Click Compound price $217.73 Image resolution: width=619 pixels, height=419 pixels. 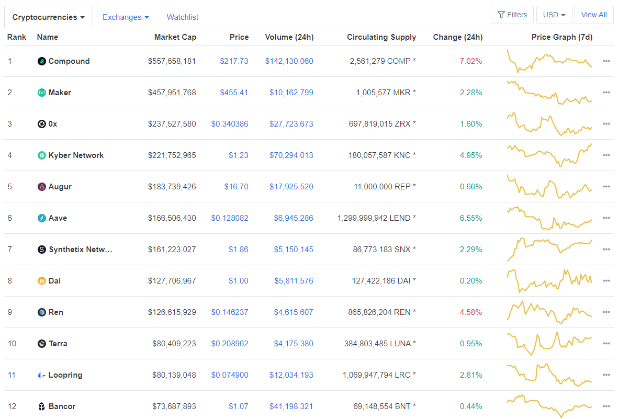234,61
